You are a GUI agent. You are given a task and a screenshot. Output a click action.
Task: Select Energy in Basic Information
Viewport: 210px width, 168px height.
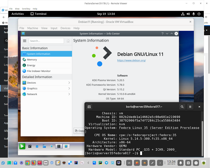(x=46, y=65)
